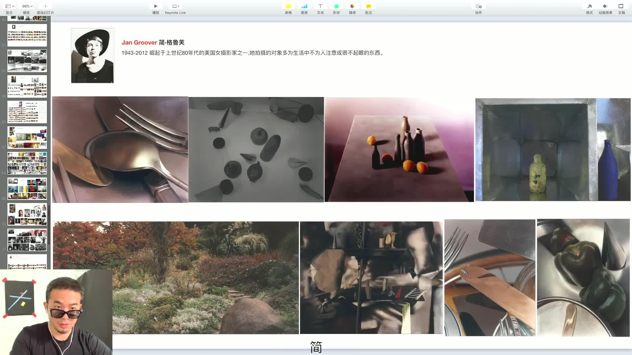632x355 pixels.
Task: Select the navigator slide with small color photo grid
Action: [x=27, y=35]
